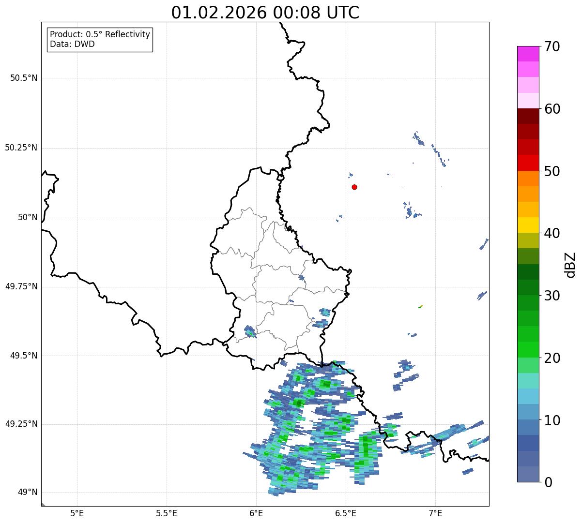Click the colorbar 50 tick label
The image size is (582, 523).
(x=552, y=171)
